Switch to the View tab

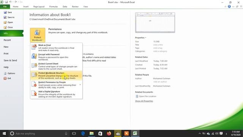(85, 7)
